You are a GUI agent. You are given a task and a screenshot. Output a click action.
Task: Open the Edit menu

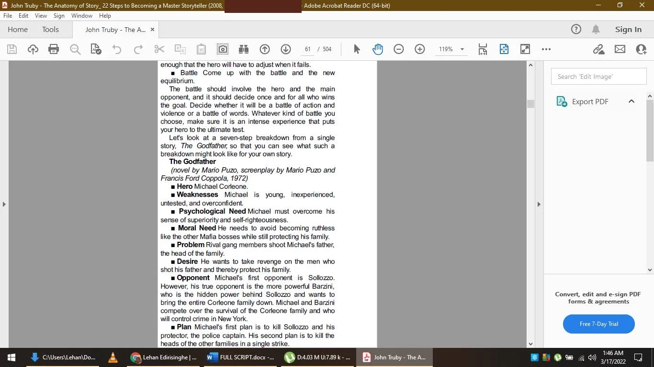[23, 16]
